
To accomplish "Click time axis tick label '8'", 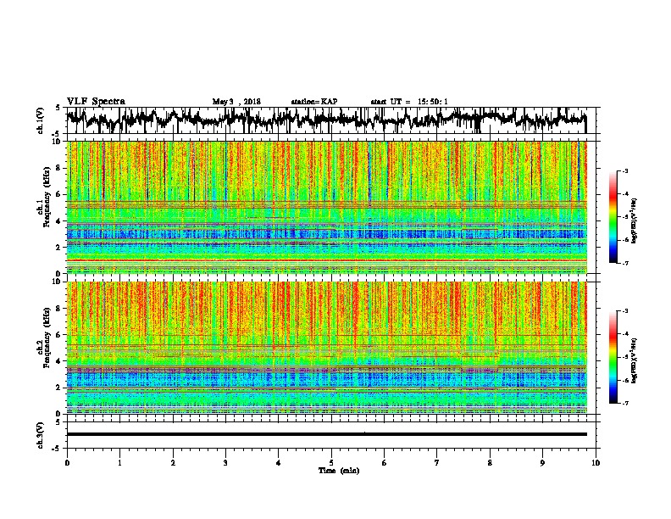I will (x=490, y=463).
